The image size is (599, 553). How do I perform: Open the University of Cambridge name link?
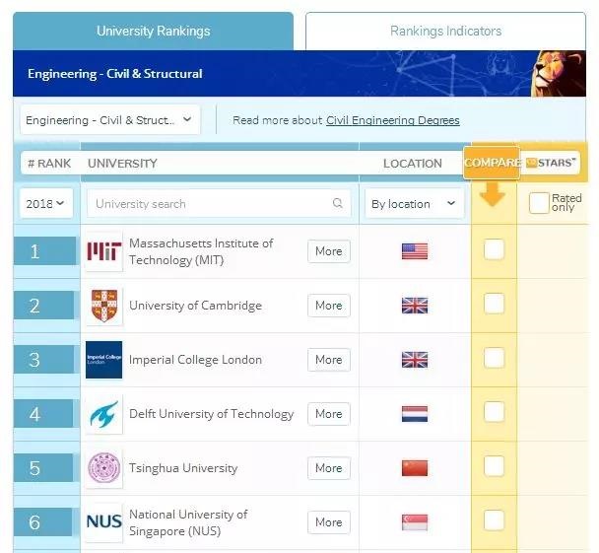click(195, 306)
